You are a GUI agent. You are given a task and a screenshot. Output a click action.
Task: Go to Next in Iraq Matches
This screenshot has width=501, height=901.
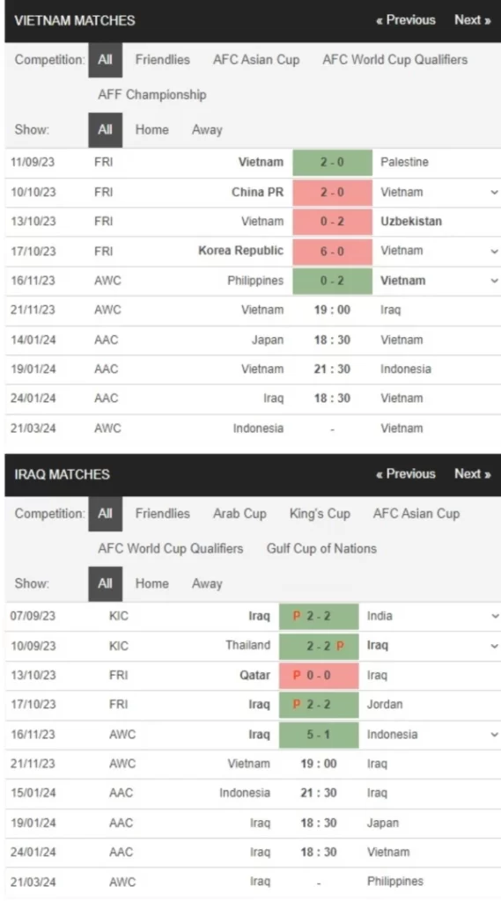(x=472, y=474)
